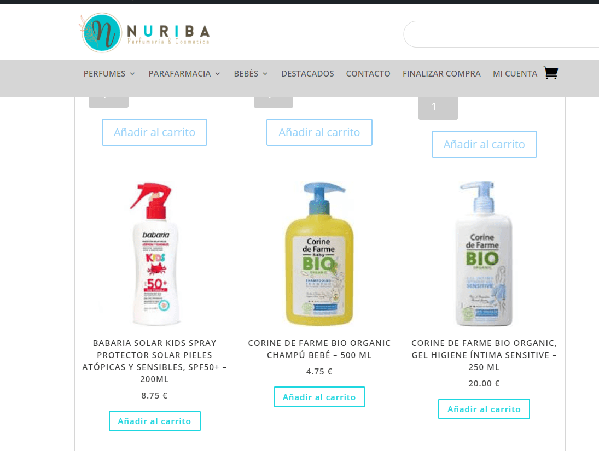
Task: Add Babaria Solar Kids spray to cart
Action: click(155, 421)
